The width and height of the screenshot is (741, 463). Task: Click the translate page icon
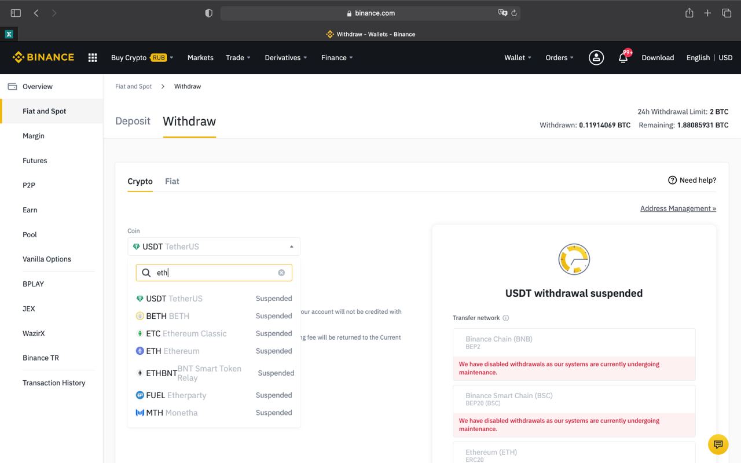point(502,13)
